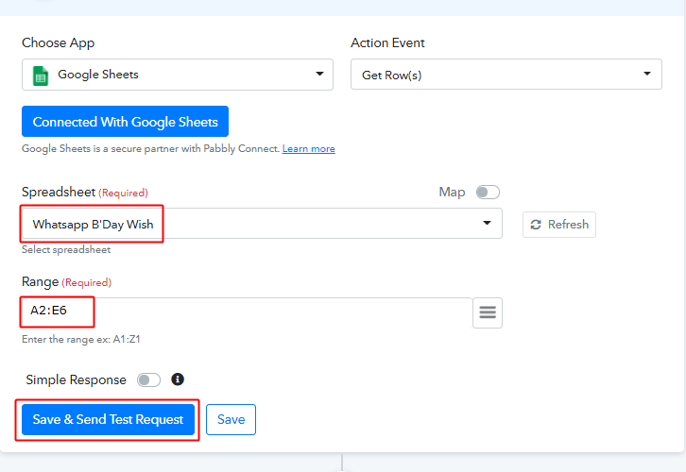Click into the Range input field
Screen dimensions: 686x472
[x=248, y=312]
